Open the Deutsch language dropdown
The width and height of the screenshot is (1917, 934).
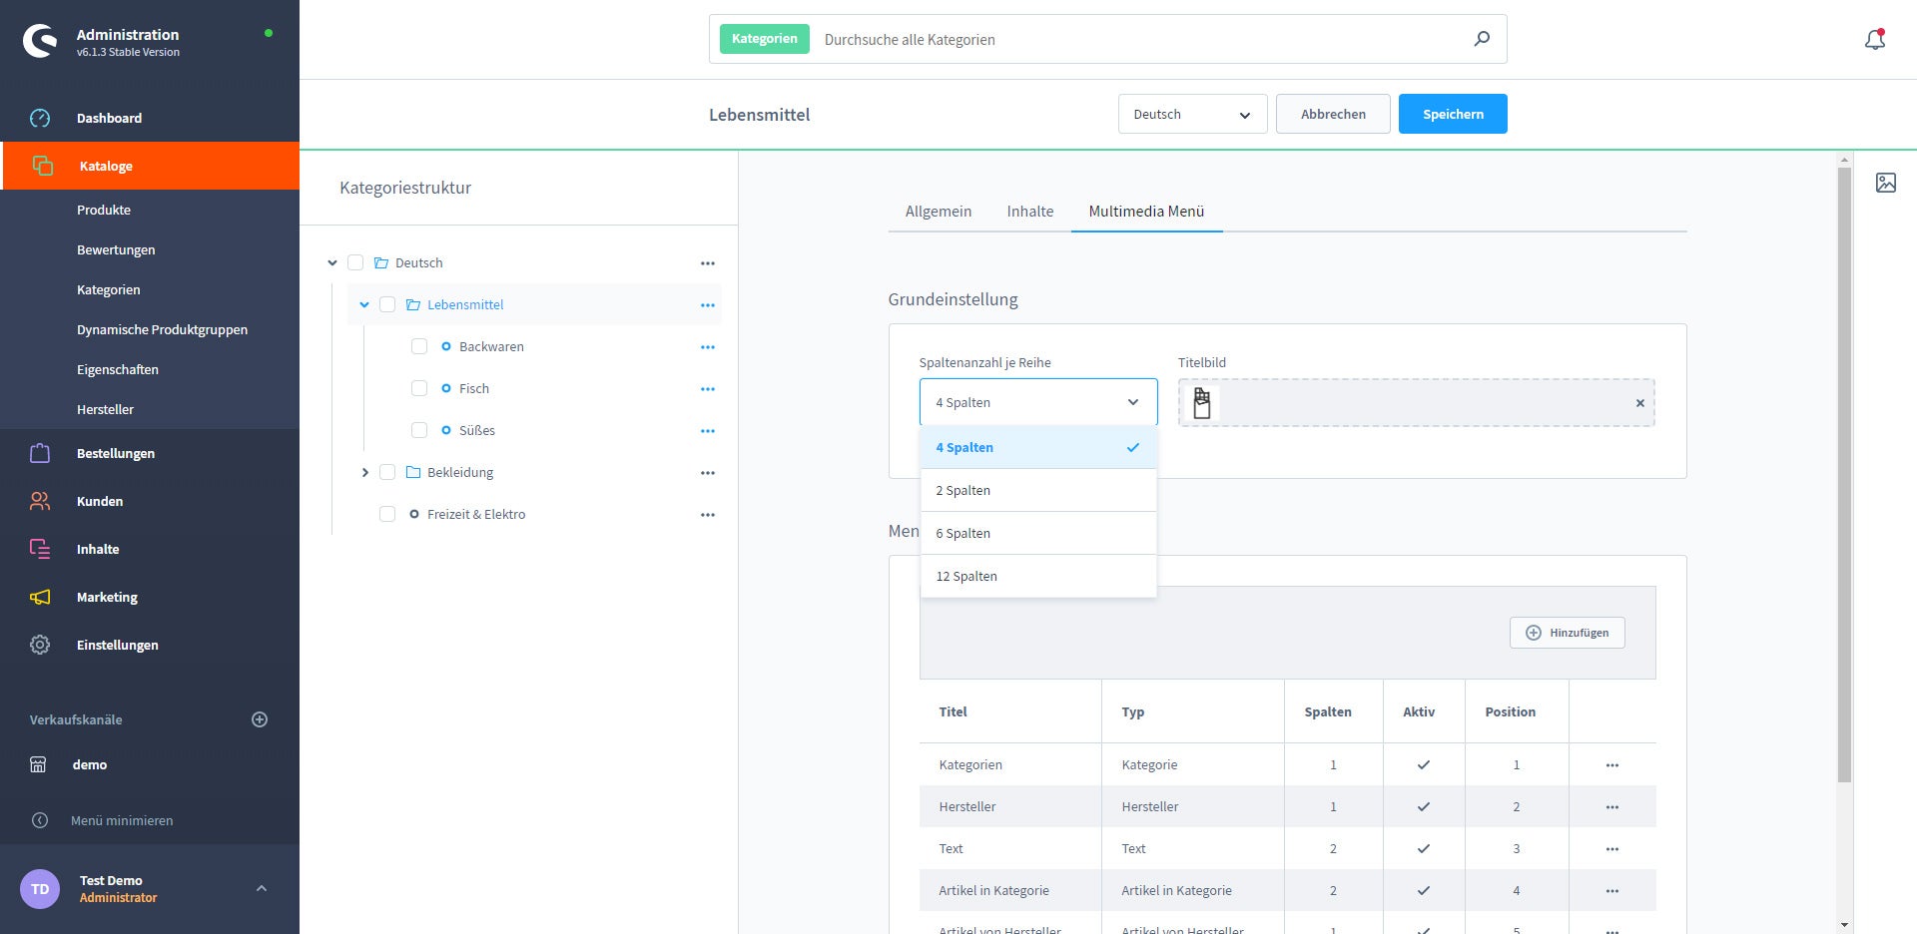pos(1192,114)
